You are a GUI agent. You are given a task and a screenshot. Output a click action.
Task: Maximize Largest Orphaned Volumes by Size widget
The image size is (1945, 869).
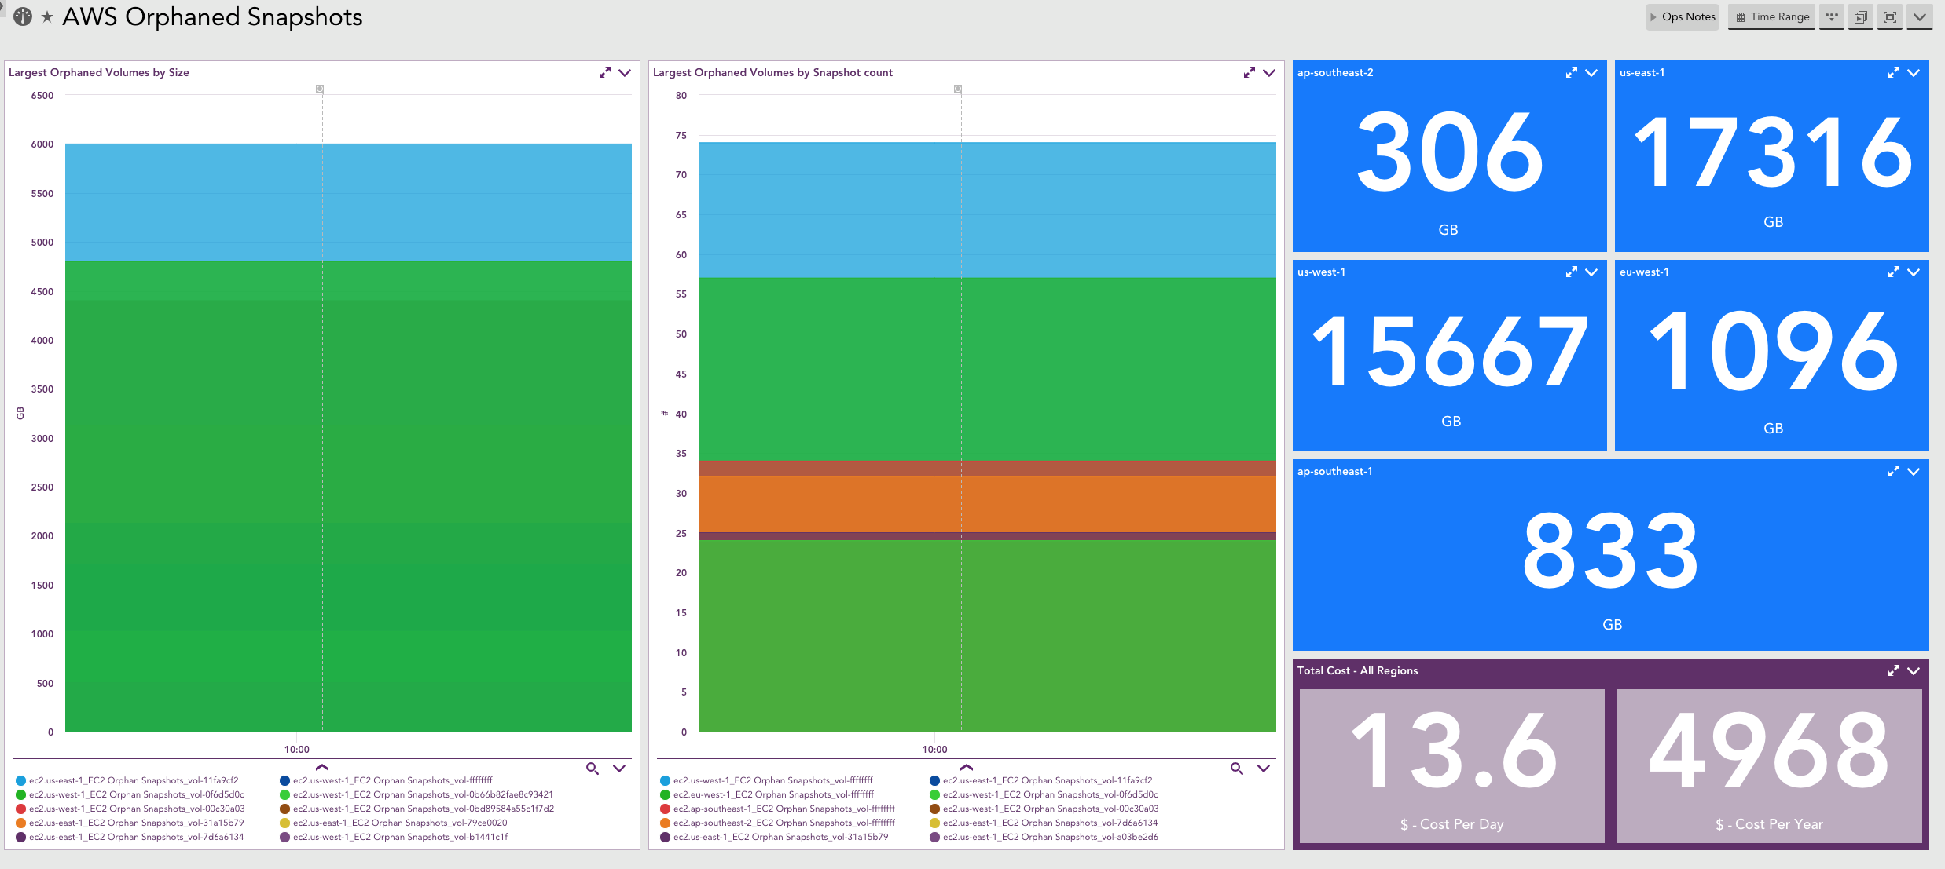(x=605, y=72)
